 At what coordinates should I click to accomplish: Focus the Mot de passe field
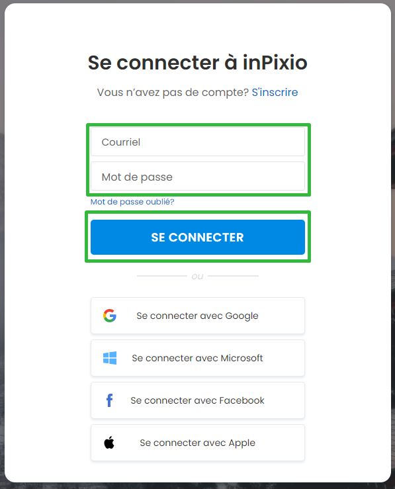(198, 177)
